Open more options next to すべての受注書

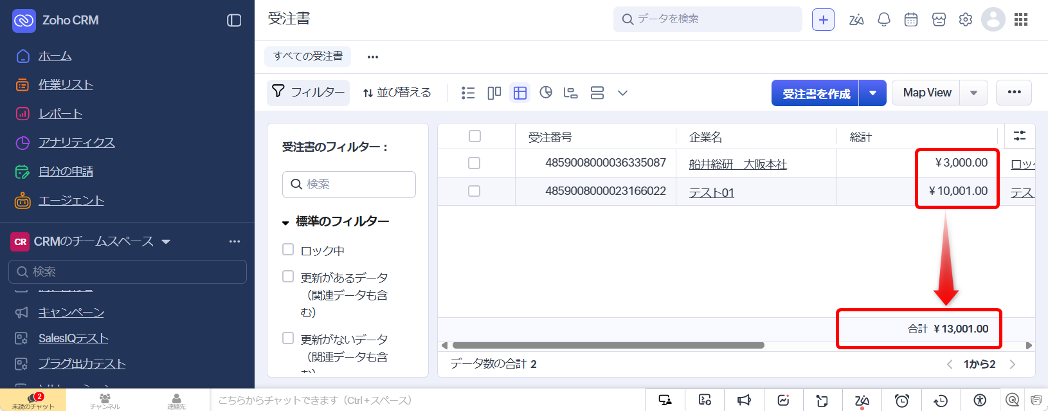pyautogui.click(x=373, y=57)
